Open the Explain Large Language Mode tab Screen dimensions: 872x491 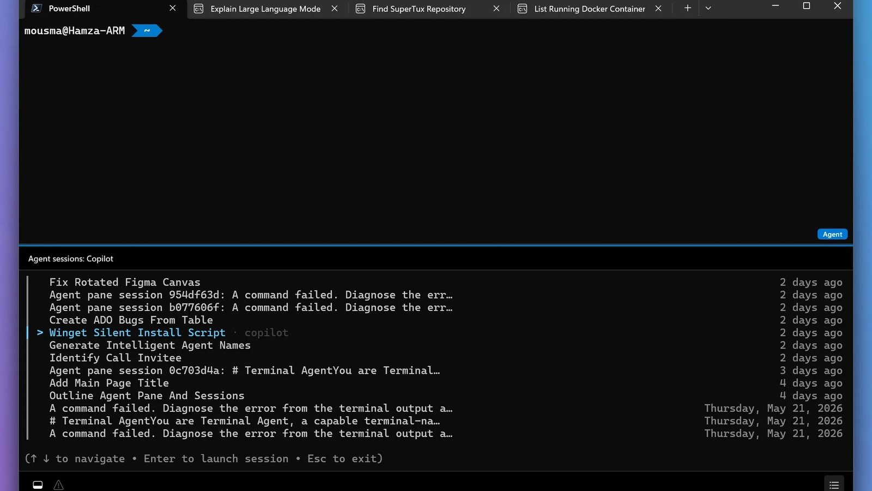pos(265,9)
